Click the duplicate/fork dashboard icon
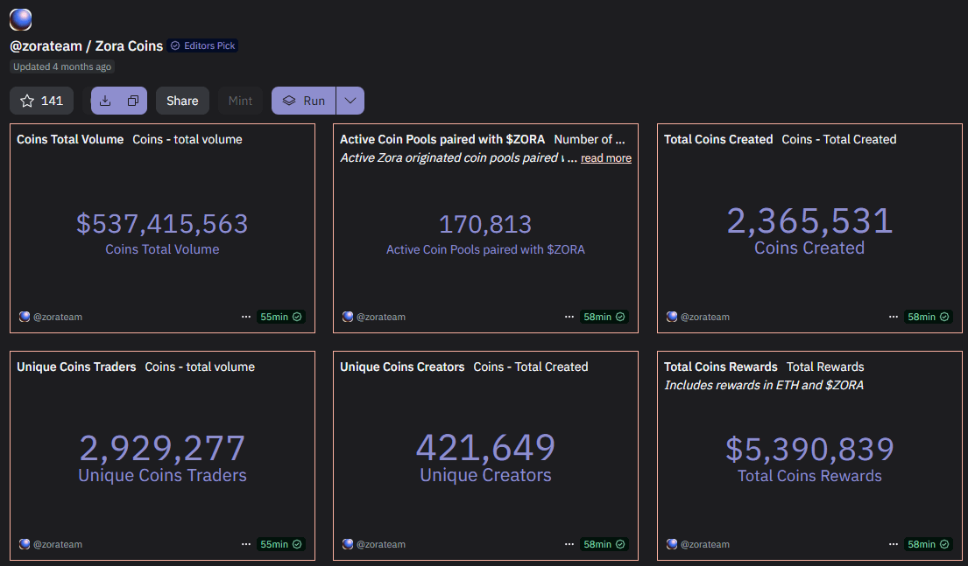The height and width of the screenshot is (566, 968). pos(133,101)
